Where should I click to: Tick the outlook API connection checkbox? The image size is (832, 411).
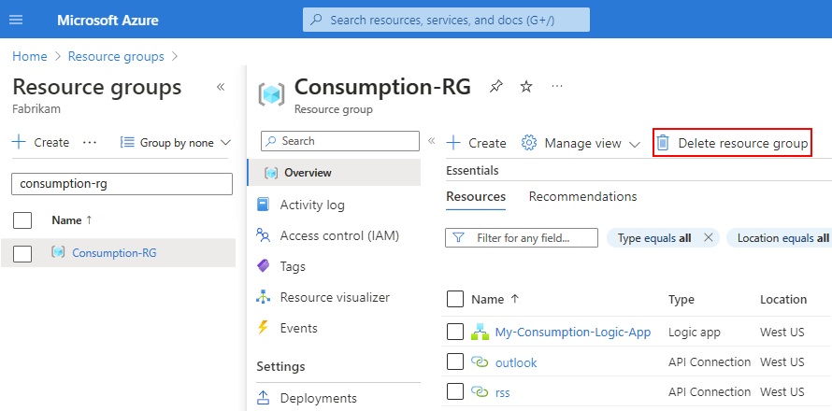455,361
